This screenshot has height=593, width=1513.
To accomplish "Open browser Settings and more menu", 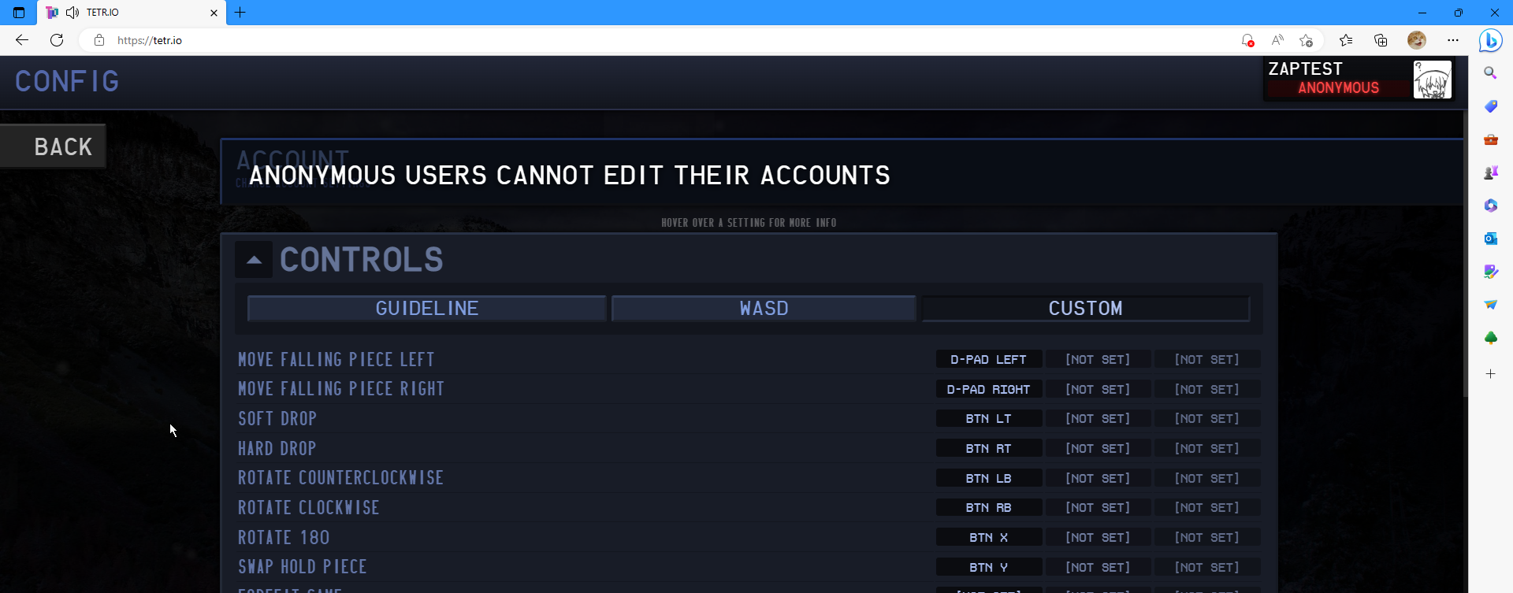I will click(x=1453, y=40).
